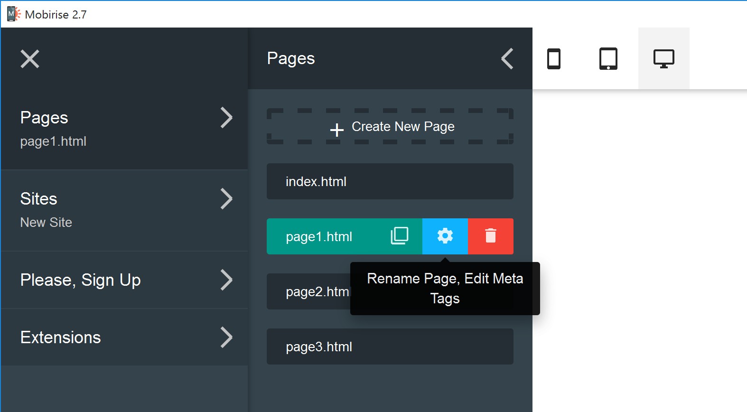Expand the Sites section chevron
This screenshot has width=747, height=412.
tap(226, 199)
